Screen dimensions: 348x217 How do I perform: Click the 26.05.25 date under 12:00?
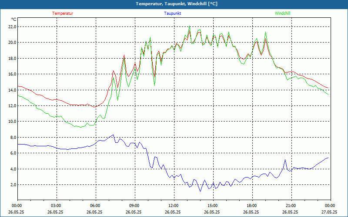173,212
